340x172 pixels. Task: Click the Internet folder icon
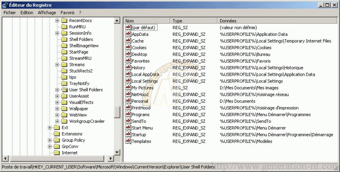(x=57, y=153)
